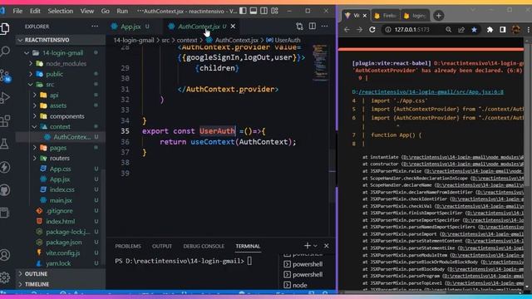Open changes compare icon in editor toolbar
The height and width of the screenshot is (299, 532).
pyautogui.click(x=299, y=26)
